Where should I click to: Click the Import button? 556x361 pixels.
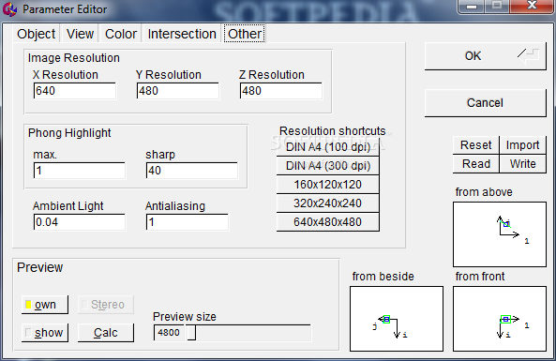pos(522,145)
